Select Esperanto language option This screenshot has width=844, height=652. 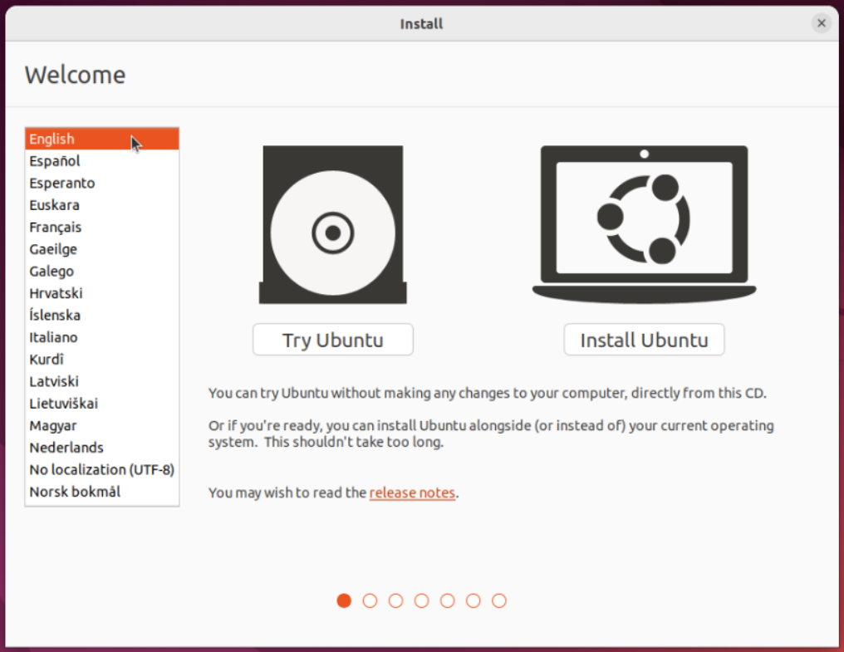coord(62,183)
